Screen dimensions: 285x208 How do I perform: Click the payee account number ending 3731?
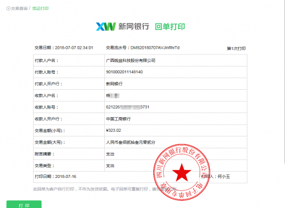coord(128,107)
